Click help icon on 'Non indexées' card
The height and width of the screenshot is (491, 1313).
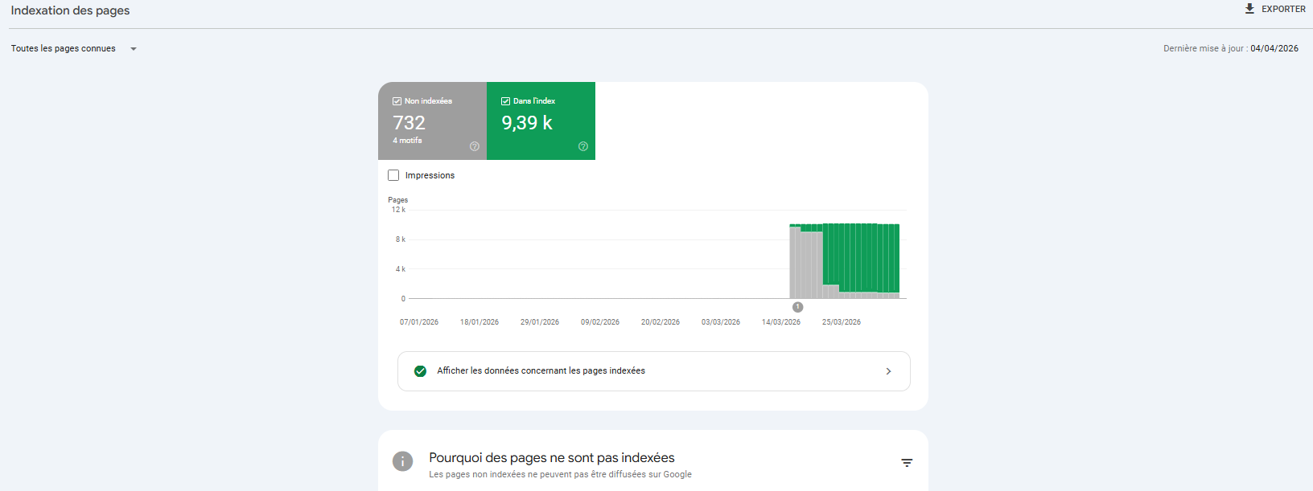(x=475, y=146)
